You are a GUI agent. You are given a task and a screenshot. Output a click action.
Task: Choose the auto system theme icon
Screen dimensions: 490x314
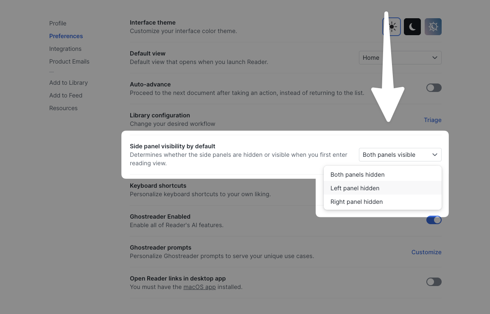pyautogui.click(x=433, y=27)
